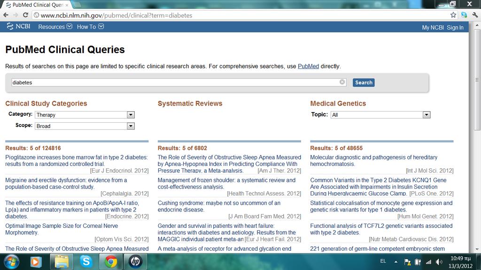The height and width of the screenshot is (270, 481).
Task: Click the browser forward arrow
Action: coord(16,15)
